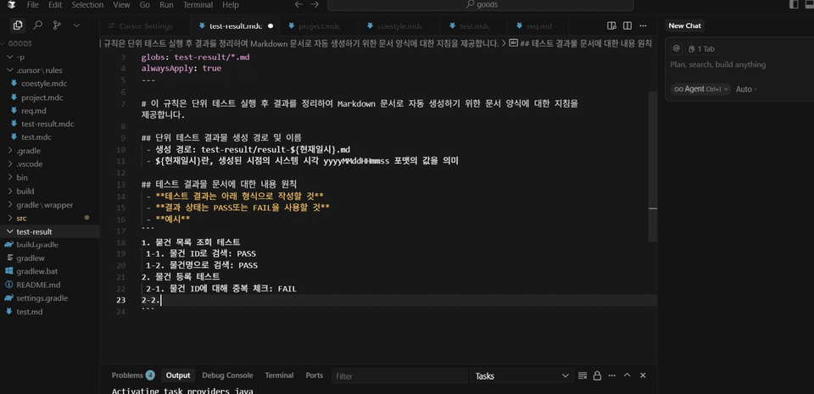
Task: Switch to Problems panel tab
Action: click(133, 375)
